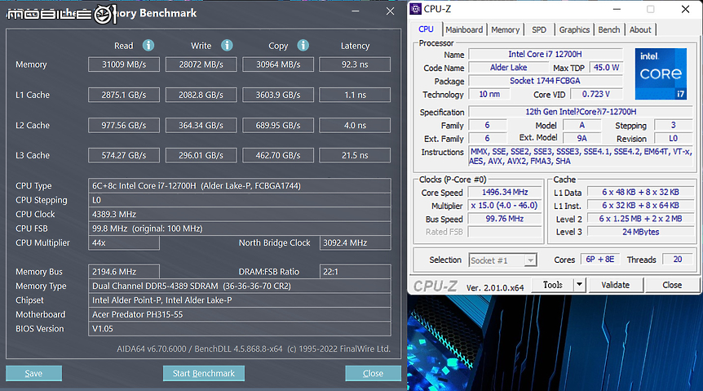Click L2 Cache latency 4.0 ns
The height and width of the screenshot is (391, 703).
click(355, 125)
